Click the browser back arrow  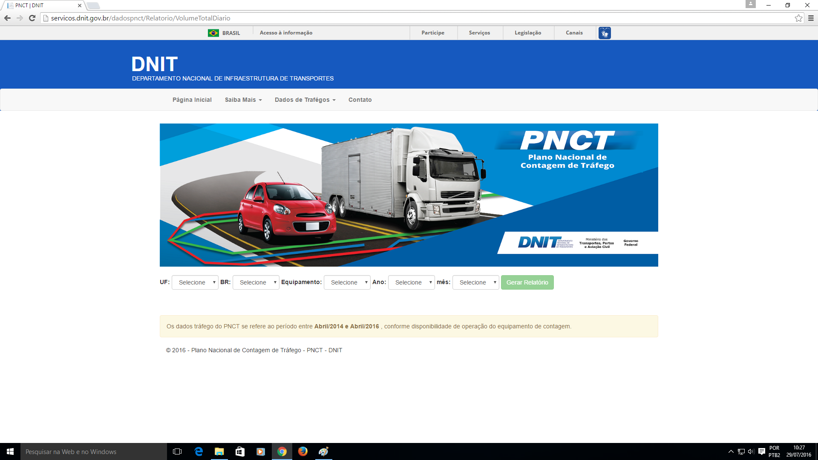(x=7, y=18)
